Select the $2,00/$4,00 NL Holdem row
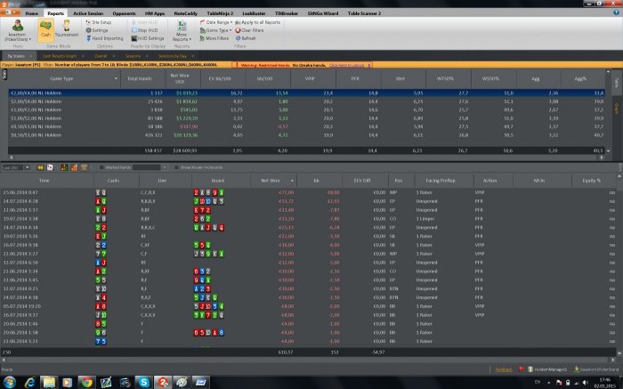Image resolution: width=623 pixels, height=389 pixels. tap(306, 101)
